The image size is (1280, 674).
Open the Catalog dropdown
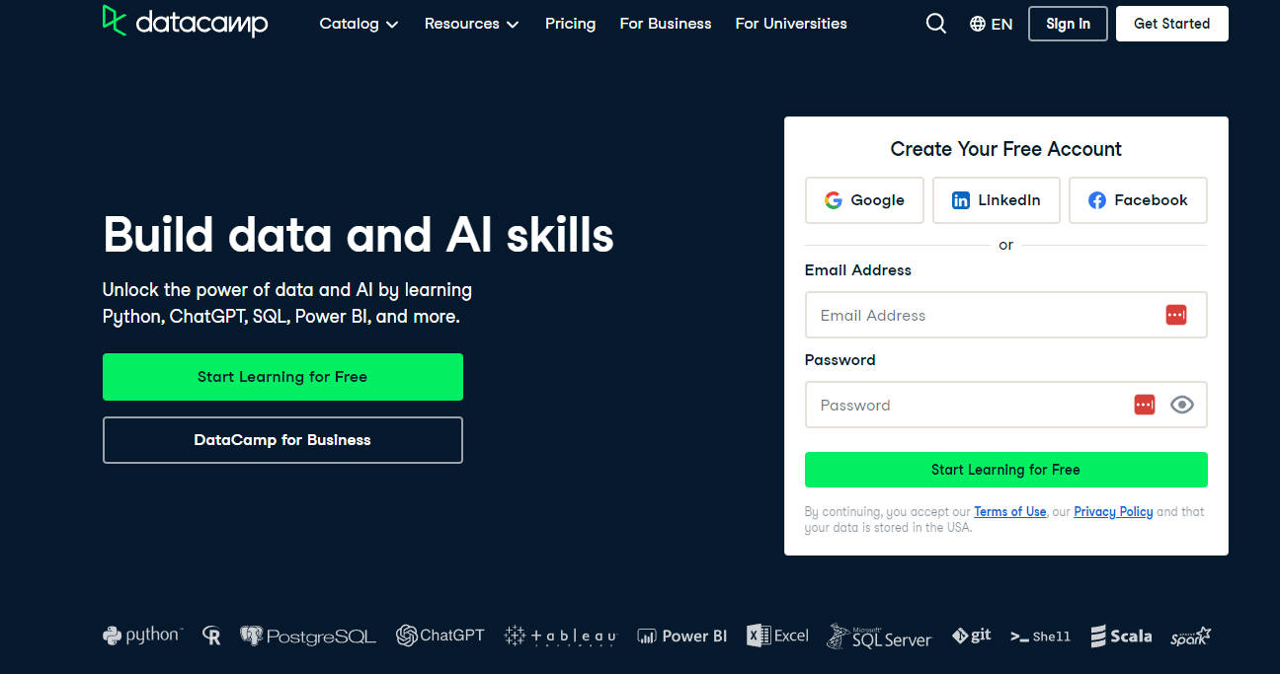coord(358,23)
